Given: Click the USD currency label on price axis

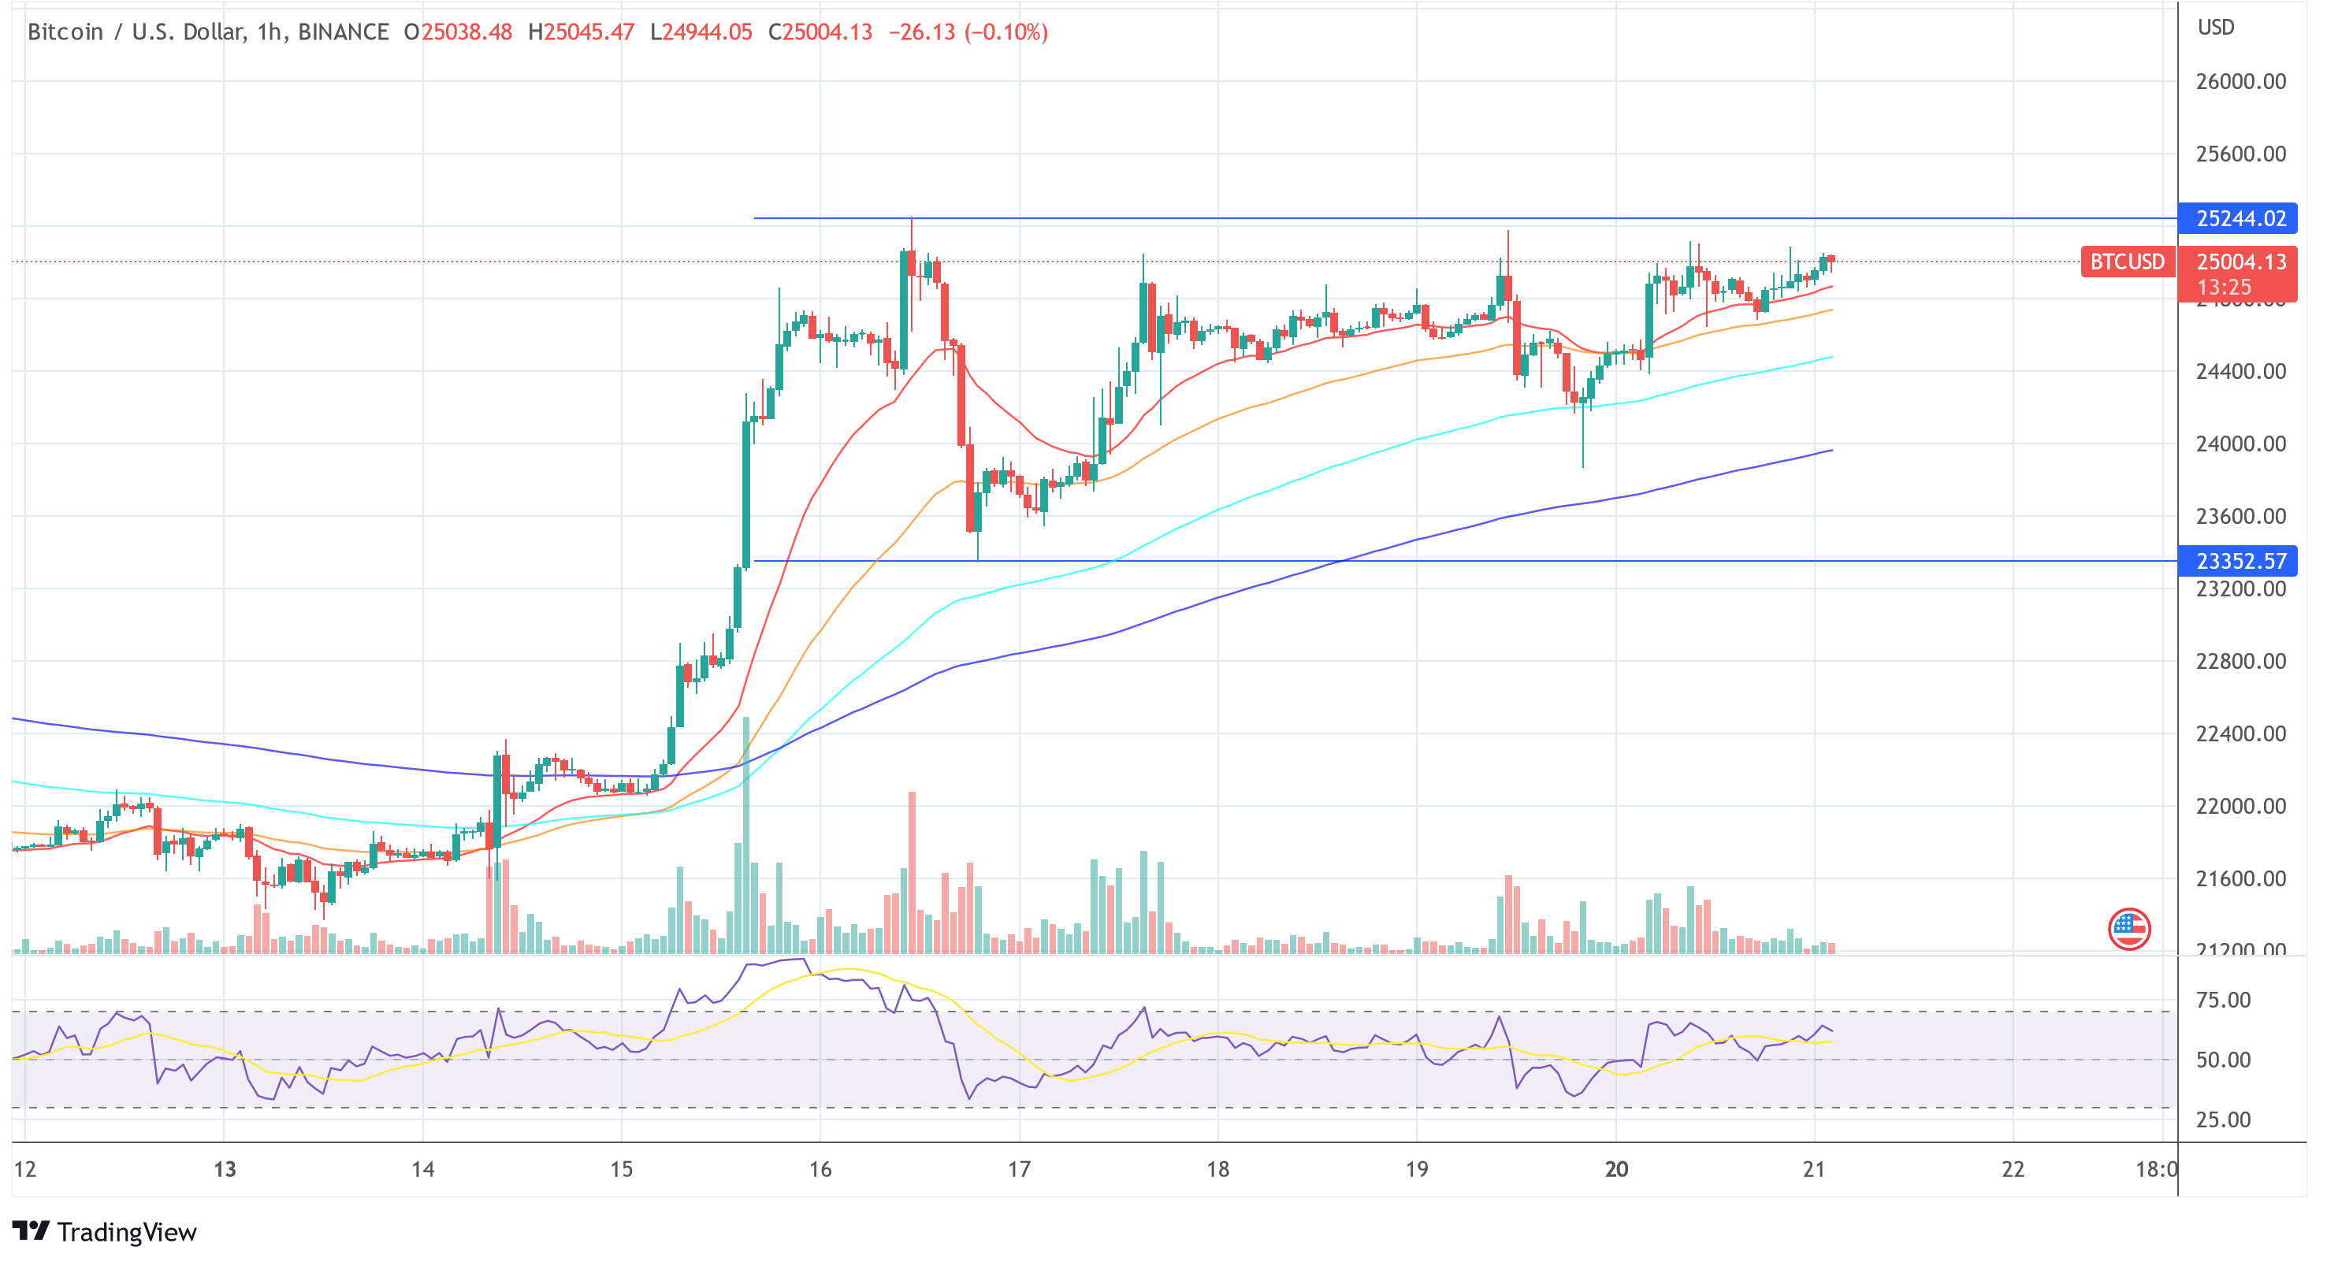Looking at the screenshot, I should (2216, 27).
